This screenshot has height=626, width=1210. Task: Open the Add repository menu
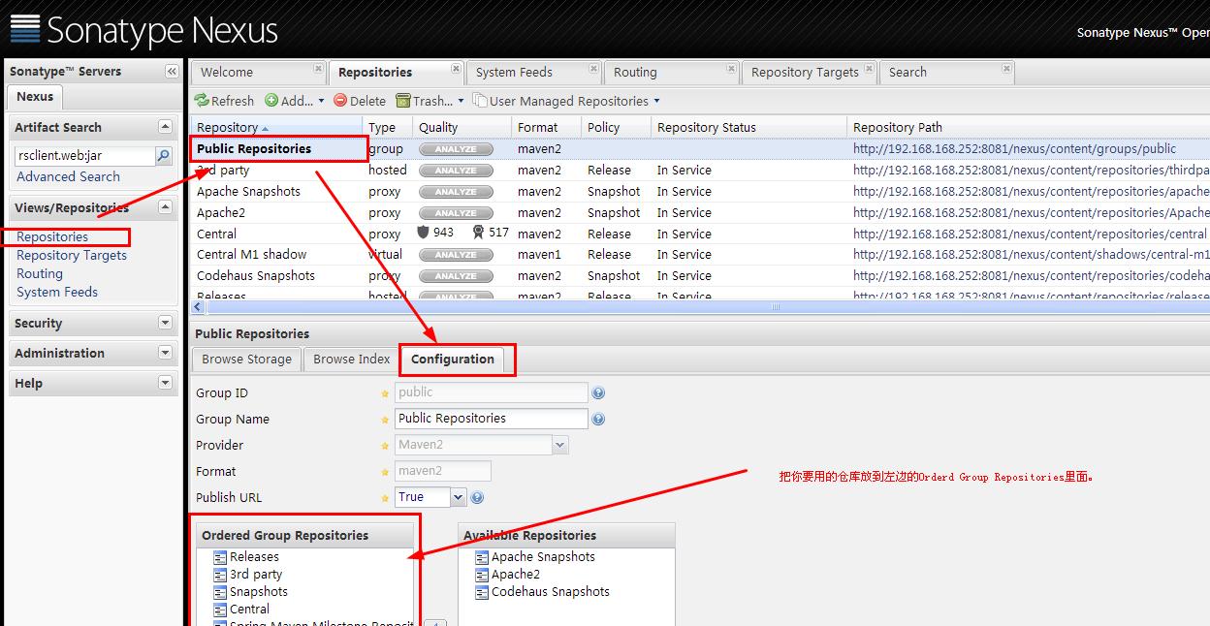pyautogui.click(x=295, y=101)
